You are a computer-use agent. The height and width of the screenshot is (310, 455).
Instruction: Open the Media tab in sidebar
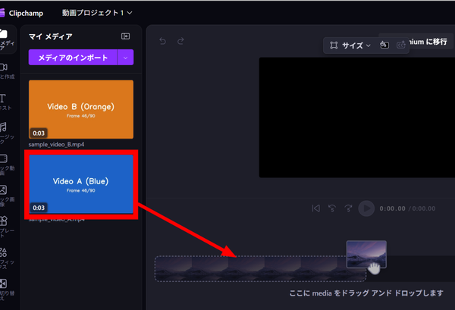(7, 39)
